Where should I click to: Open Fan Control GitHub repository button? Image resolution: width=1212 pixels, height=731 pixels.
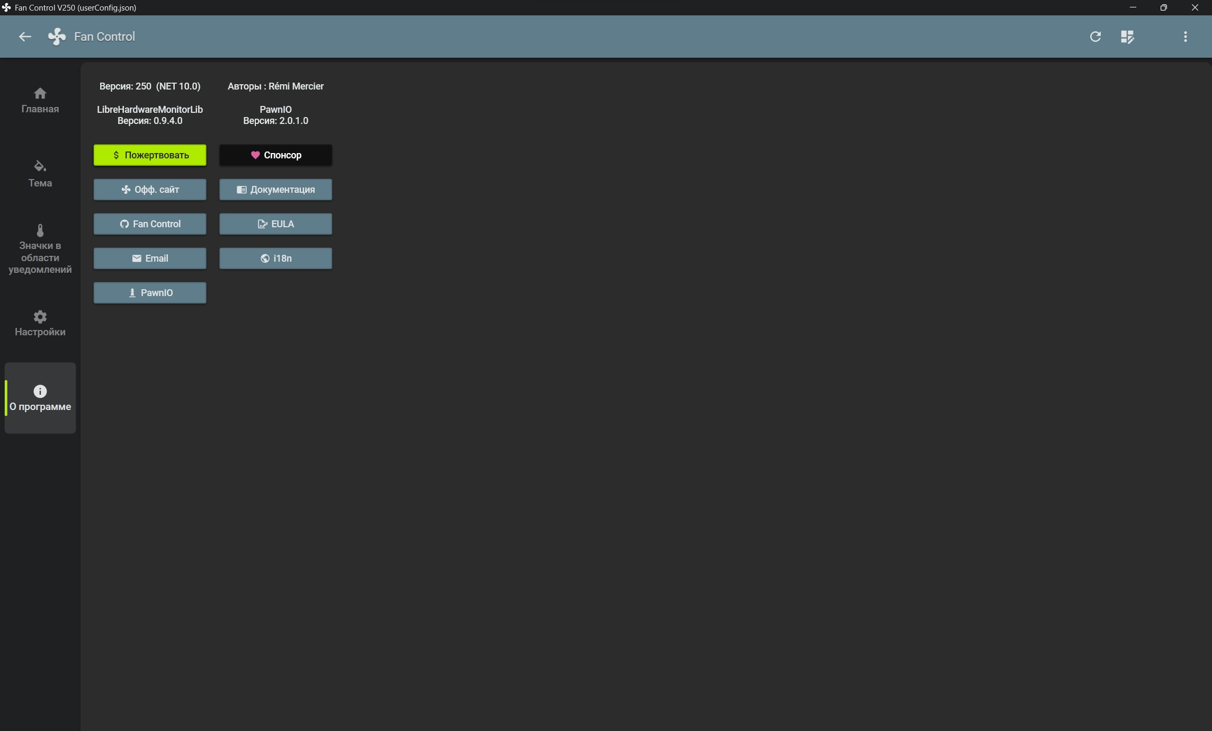coord(150,224)
